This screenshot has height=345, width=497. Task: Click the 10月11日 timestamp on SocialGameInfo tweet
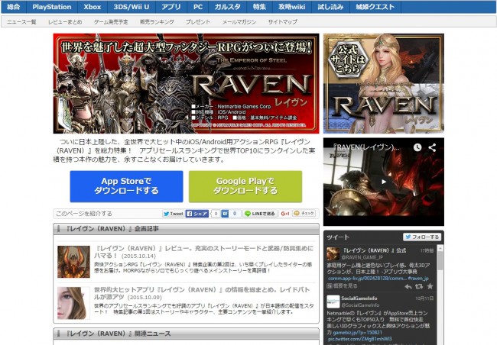coord(424,298)
